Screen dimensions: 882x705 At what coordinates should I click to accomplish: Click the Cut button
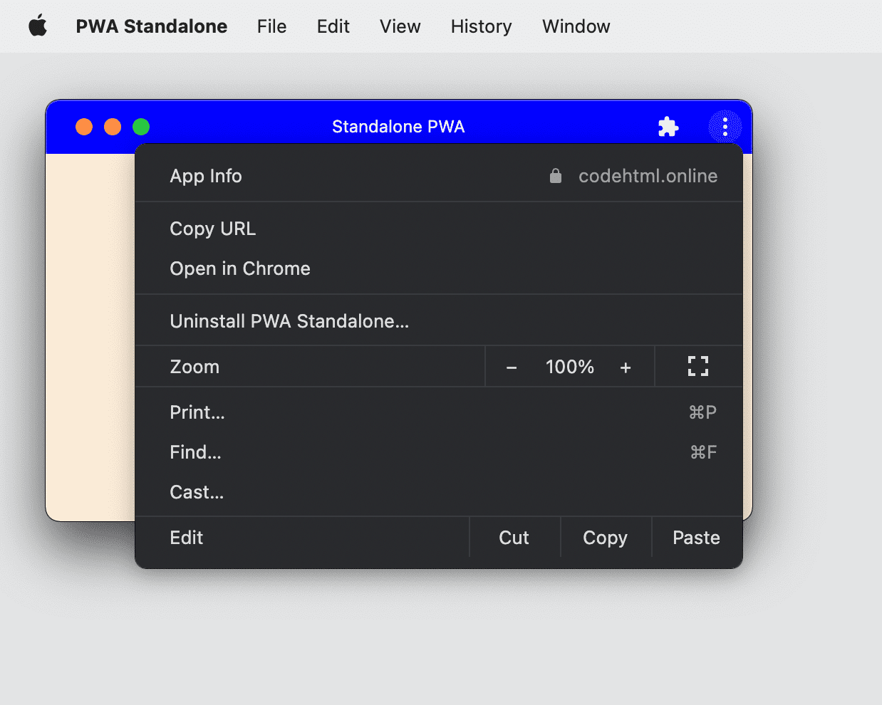point(514,537)
